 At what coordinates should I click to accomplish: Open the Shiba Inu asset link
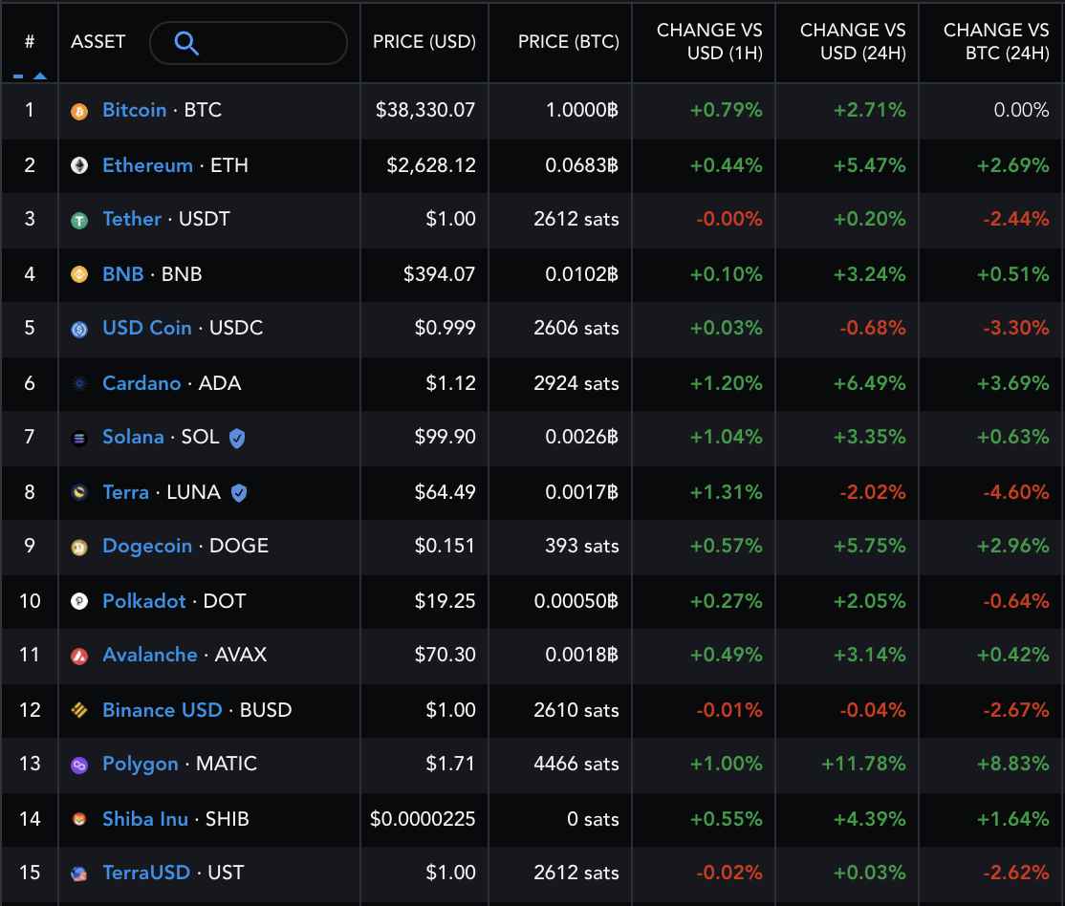point(145,819)
